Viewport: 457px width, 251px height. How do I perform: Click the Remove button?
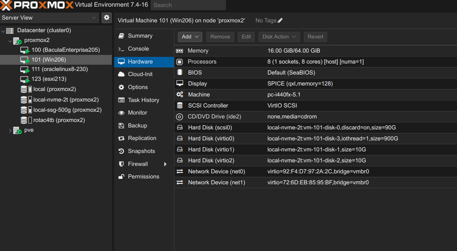[x=220, y=36]
